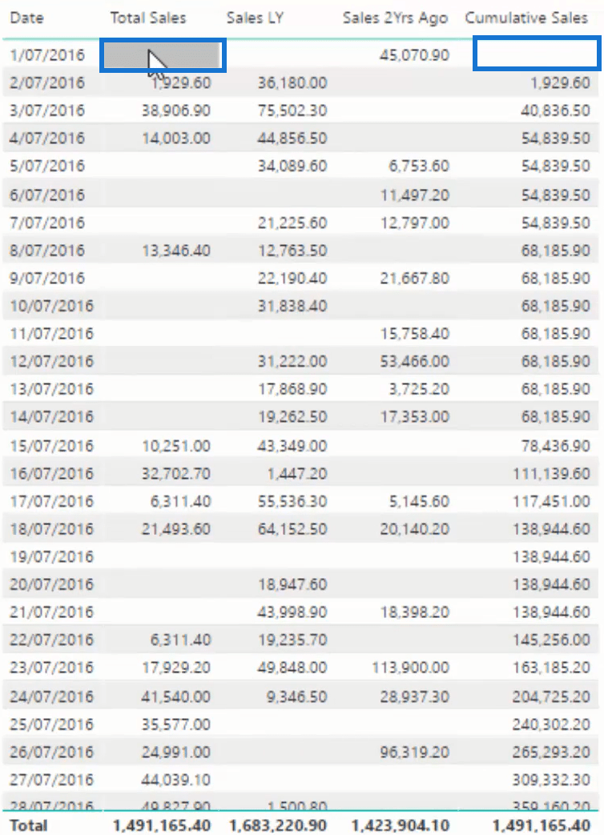Click the Sales LY column header
Image resolution: width=604 pixels, height=835 pixels.
(x=255, y=18)
